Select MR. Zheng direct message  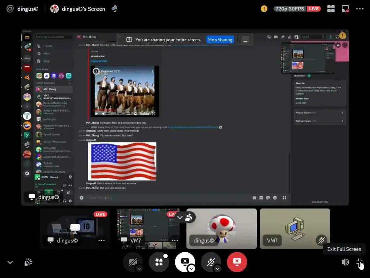coord(54,89)
